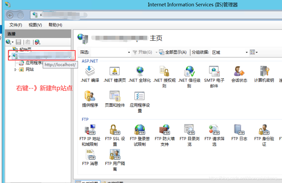The image size is (282, 183).
Task: Click the save icon in 连接 toolbar
Action: [19, 42]
